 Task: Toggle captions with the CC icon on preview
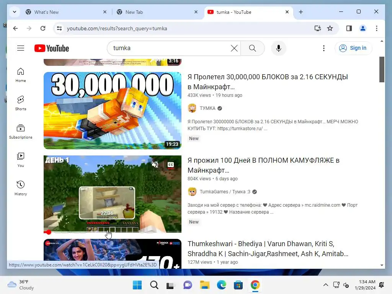[170, 165]
